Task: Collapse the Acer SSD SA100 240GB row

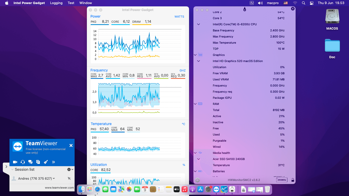Action: click(199, 159)
